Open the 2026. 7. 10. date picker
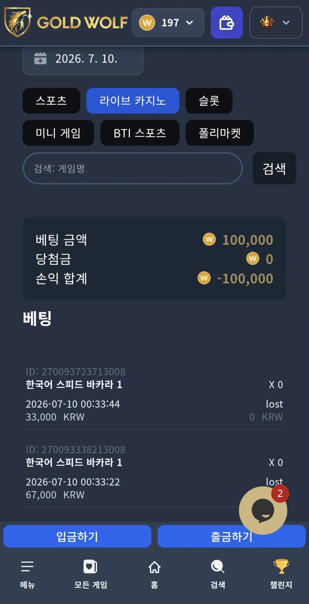309x604 pixels. tap(83, 59)
